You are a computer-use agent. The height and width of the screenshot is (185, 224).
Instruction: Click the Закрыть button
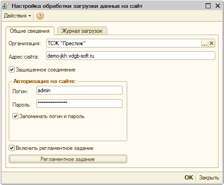[x=209, y=178]
